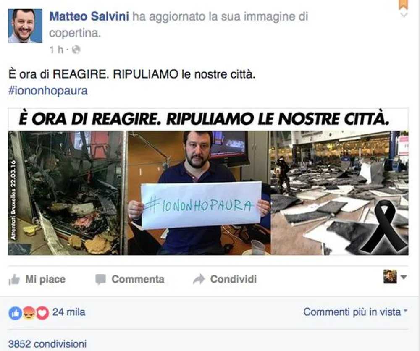
Task: Click the Condividi button label
Action: [233, 279]
